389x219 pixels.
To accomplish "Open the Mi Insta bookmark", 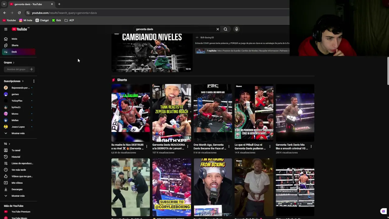I will coord(26,20).
